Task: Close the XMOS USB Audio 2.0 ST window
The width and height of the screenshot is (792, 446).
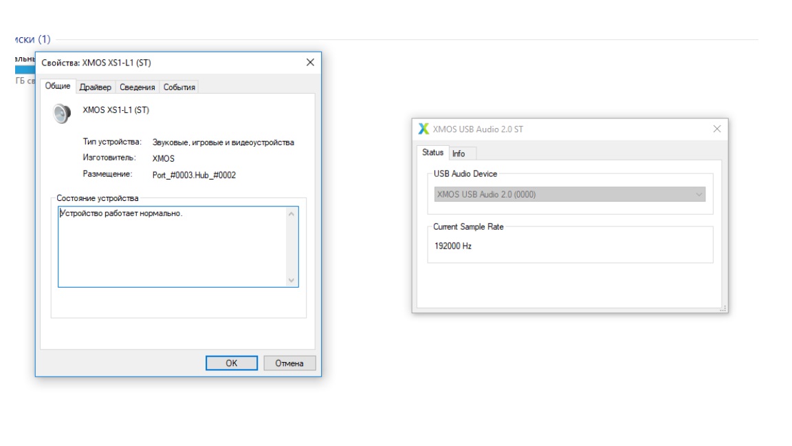Action: click(x=717, y=129)
